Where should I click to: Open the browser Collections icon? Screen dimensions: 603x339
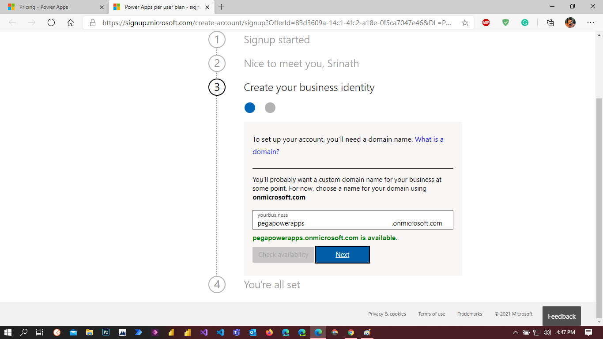[550, 23]
